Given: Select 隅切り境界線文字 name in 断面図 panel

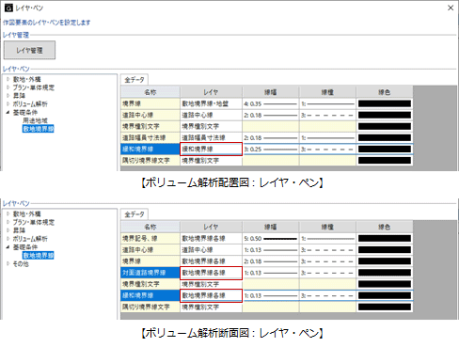Looking at the screenshot, I should tap(150, 307).
